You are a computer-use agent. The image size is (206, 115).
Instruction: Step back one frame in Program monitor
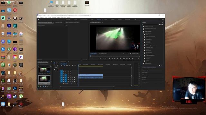112,59
